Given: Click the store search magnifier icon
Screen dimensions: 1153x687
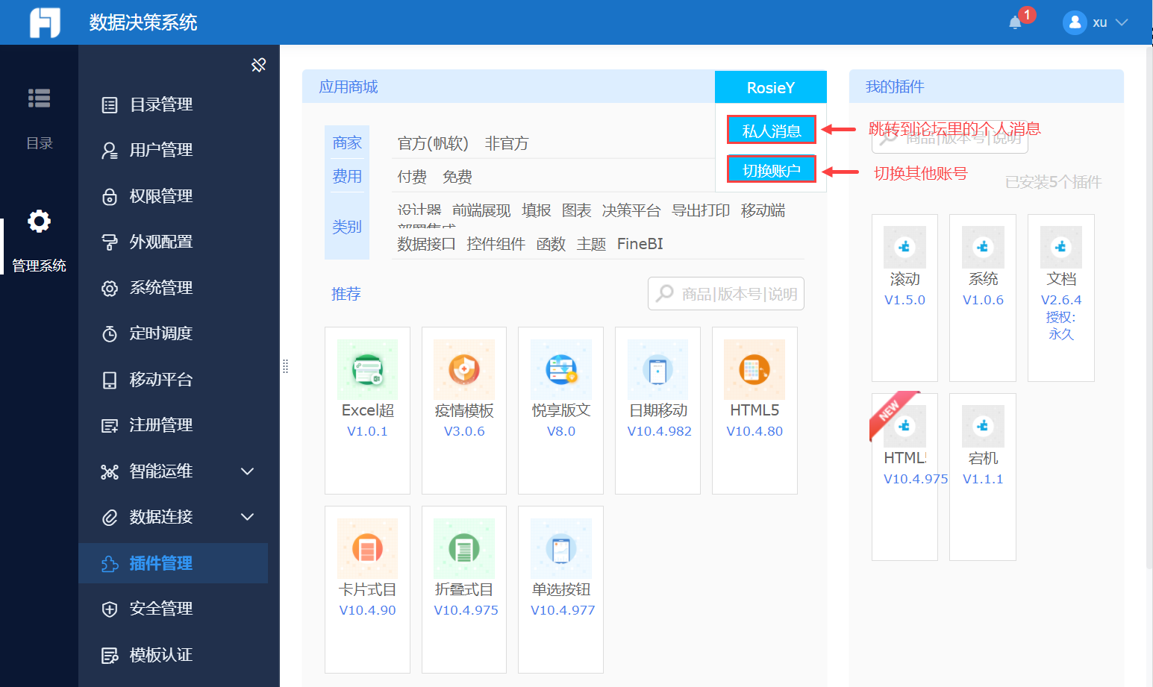Looking at the screenshot, I should pyautogui.click(x=664, y=294).
